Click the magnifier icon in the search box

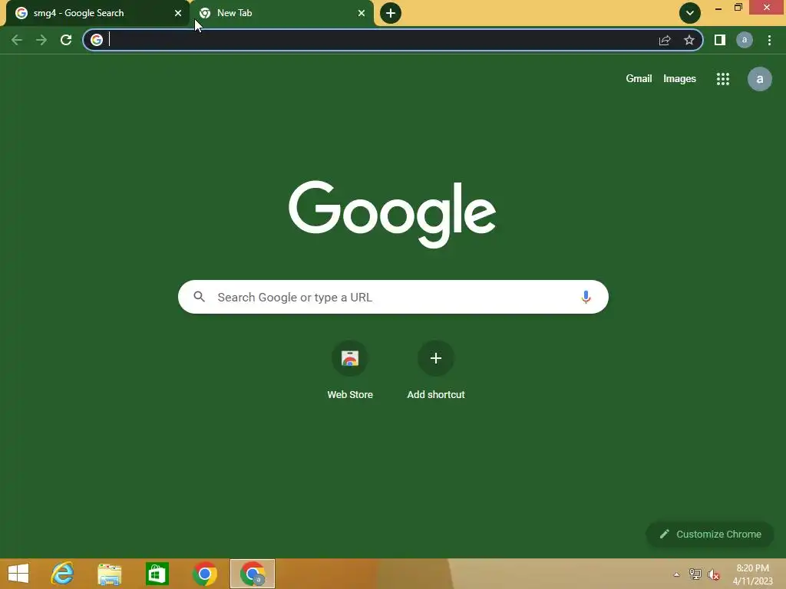click(x=200, y=297)
